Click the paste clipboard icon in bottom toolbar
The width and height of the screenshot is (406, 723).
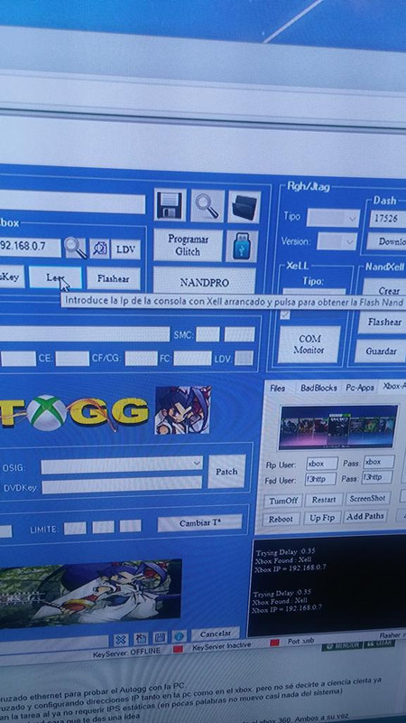141,639
